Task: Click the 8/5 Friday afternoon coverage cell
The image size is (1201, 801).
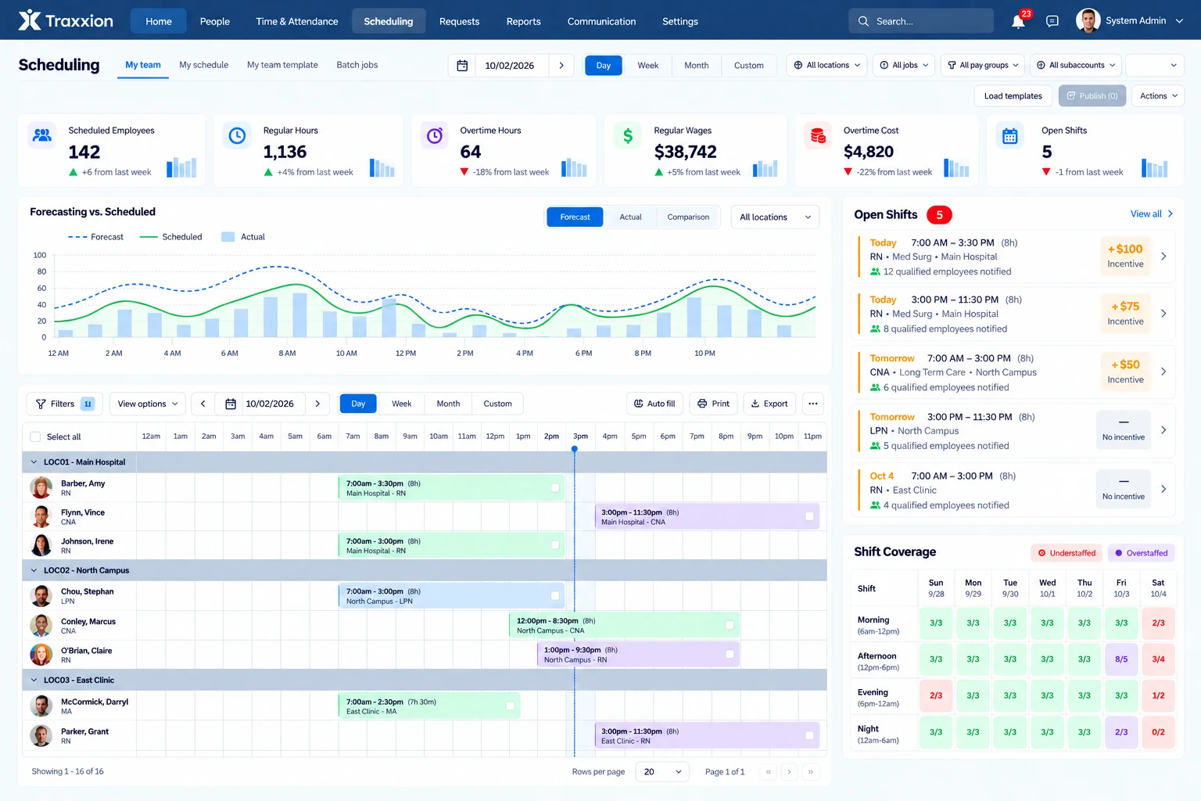Action: tap(1121, 659)
